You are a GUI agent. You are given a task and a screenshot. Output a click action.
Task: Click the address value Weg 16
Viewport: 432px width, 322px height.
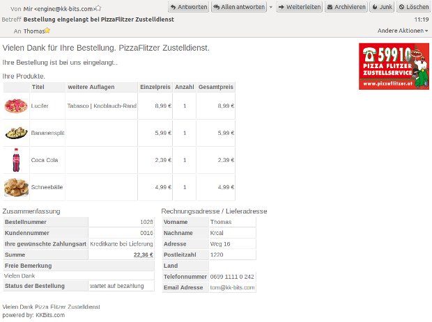[x=220, y=244]
